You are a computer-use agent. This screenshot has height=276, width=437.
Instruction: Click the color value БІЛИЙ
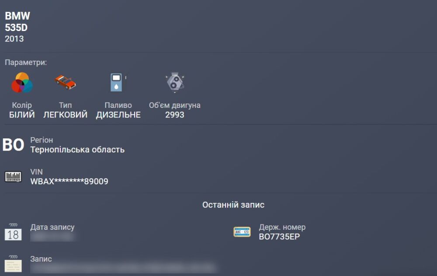[22, 115]
